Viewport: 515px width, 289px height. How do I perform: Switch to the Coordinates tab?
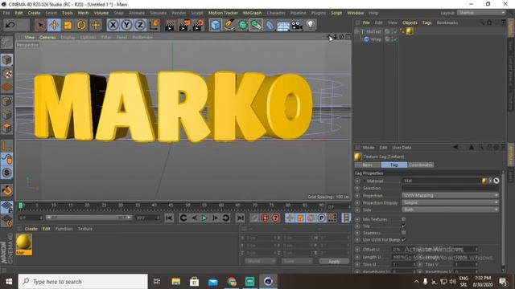pos(421,165)
